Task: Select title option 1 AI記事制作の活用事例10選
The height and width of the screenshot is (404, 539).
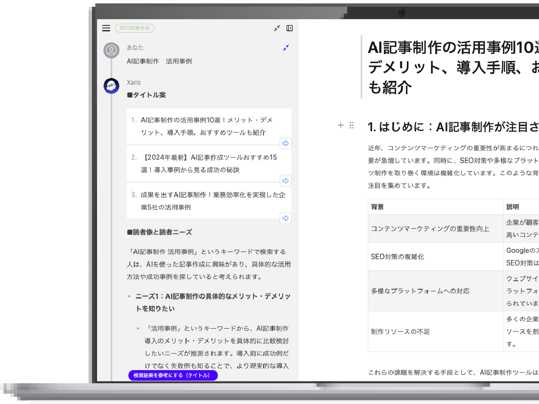Action: click(x=206, y=126)
